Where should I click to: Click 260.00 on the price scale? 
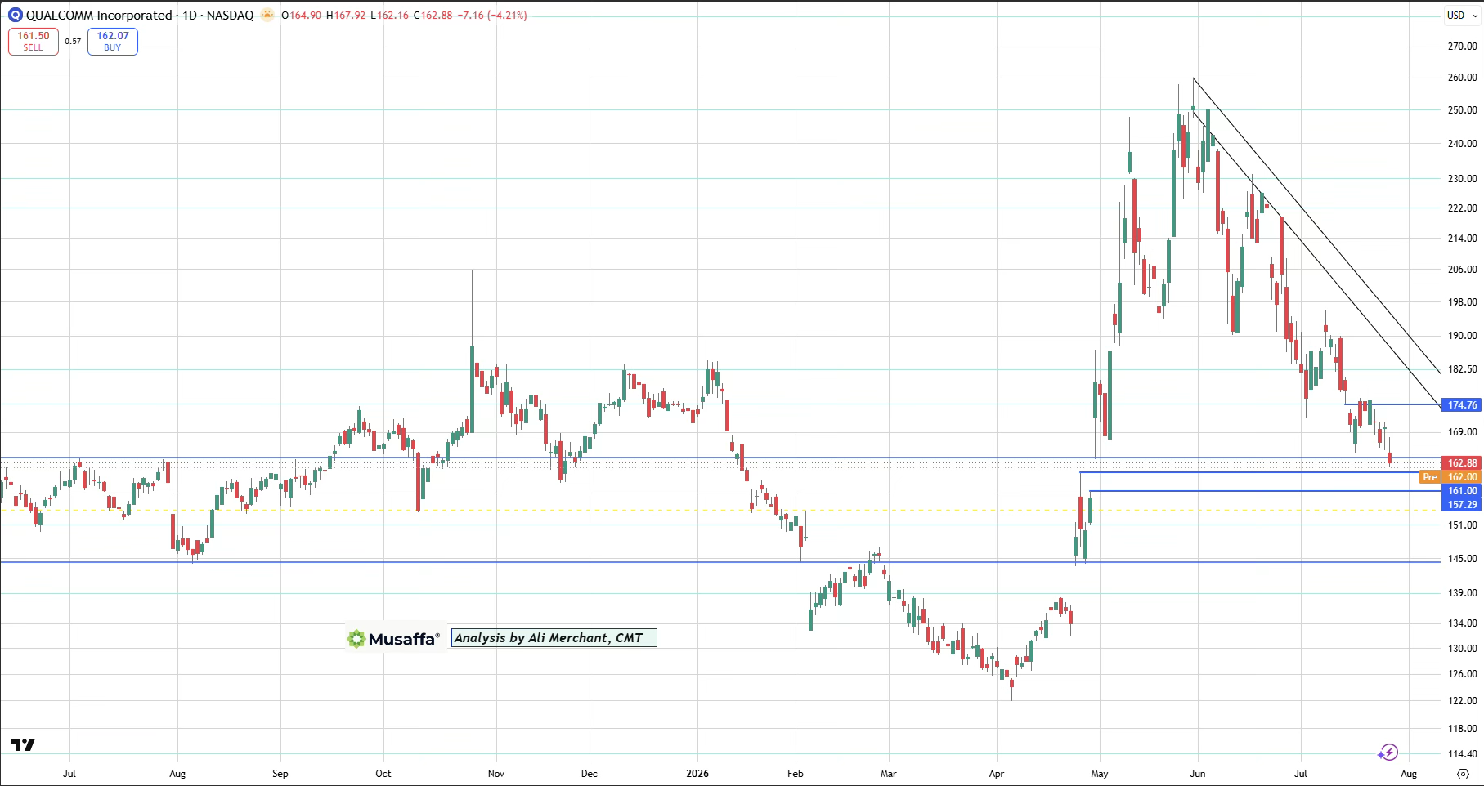point(1463,78)
